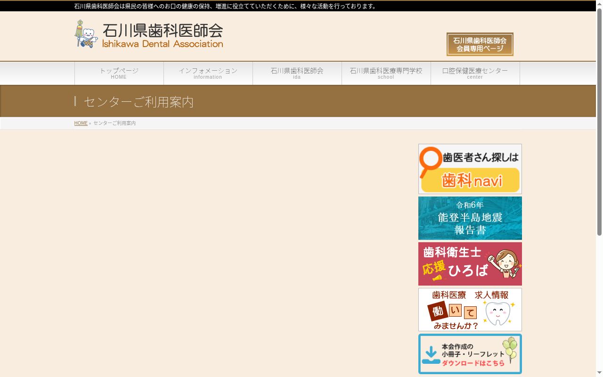This screenshot has height=377, width=603.
Task: Open the 会員専用ページ members button
Action: tap(480, 44)
